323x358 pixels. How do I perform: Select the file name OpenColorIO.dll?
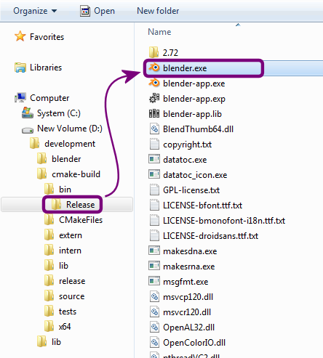pyautogui.click(x=194, y=343)
